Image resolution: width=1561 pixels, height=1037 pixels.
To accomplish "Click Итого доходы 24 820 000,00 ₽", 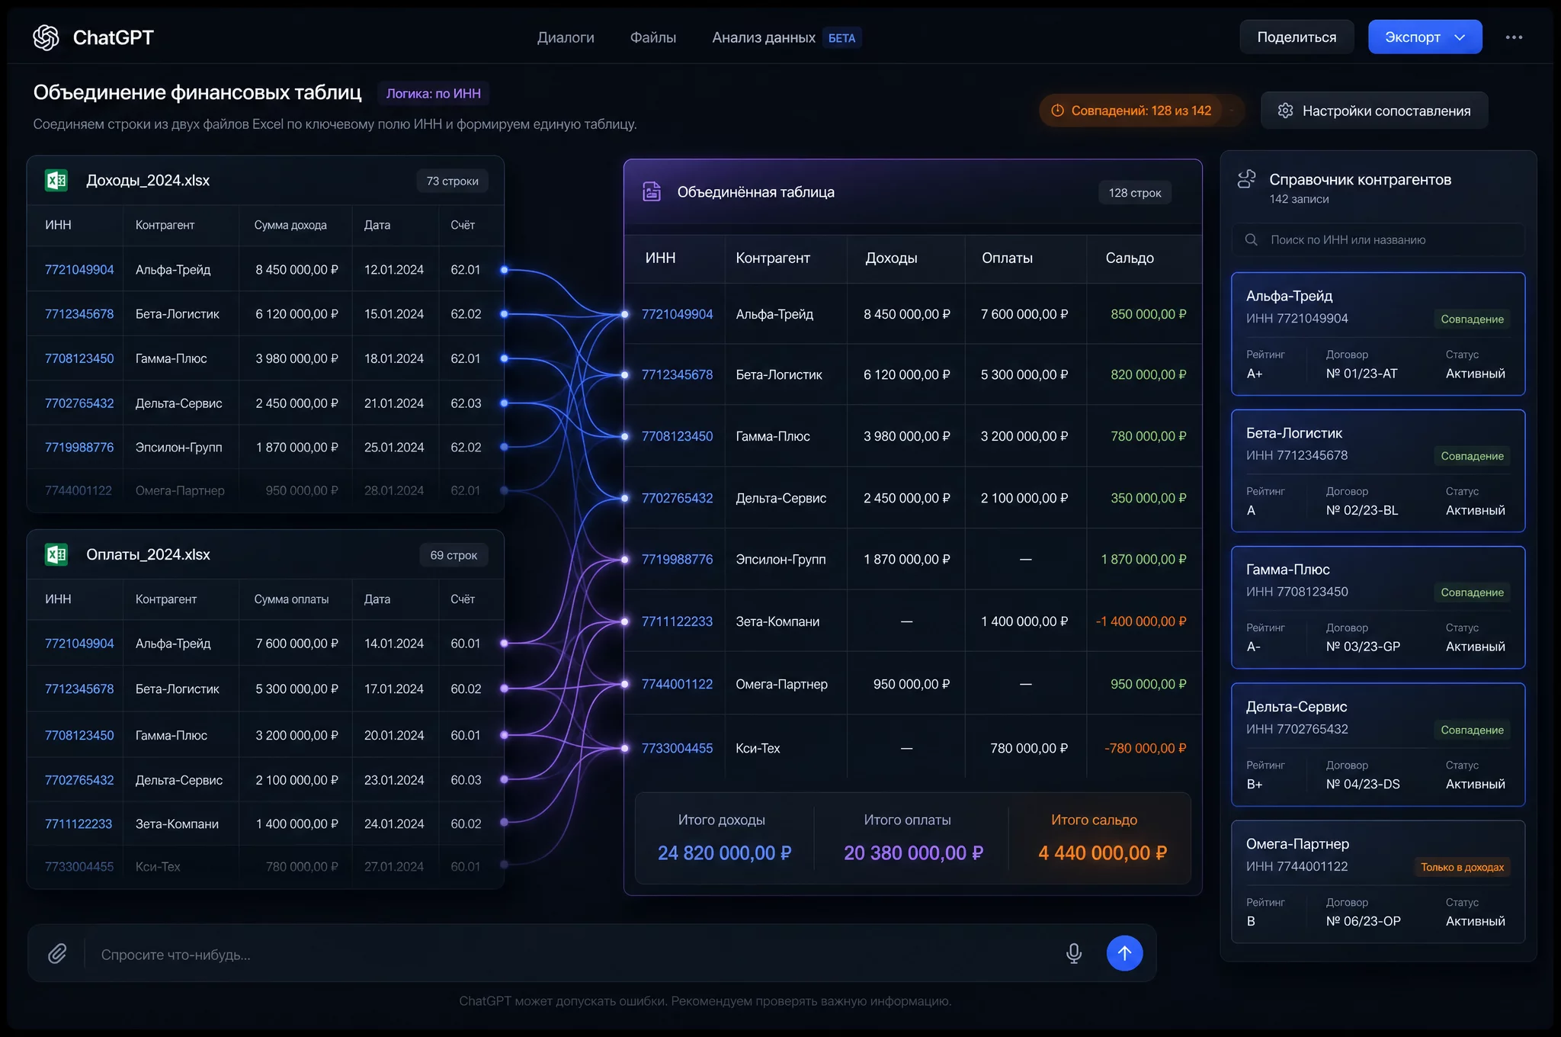I will click(x=724, y=853).
